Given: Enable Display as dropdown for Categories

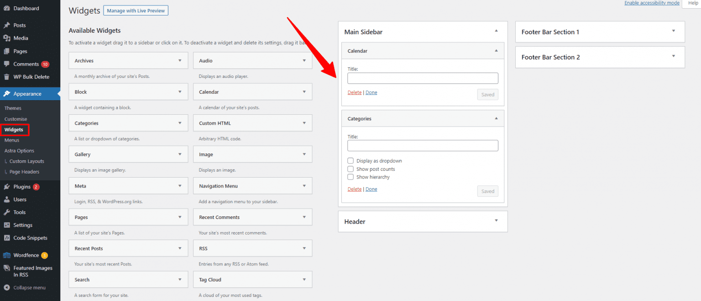Looking at the screenshot, I should [x=350, y=160].
